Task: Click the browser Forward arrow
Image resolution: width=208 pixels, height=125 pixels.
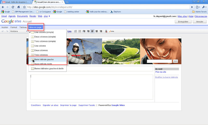Action: tap(7, 7)
